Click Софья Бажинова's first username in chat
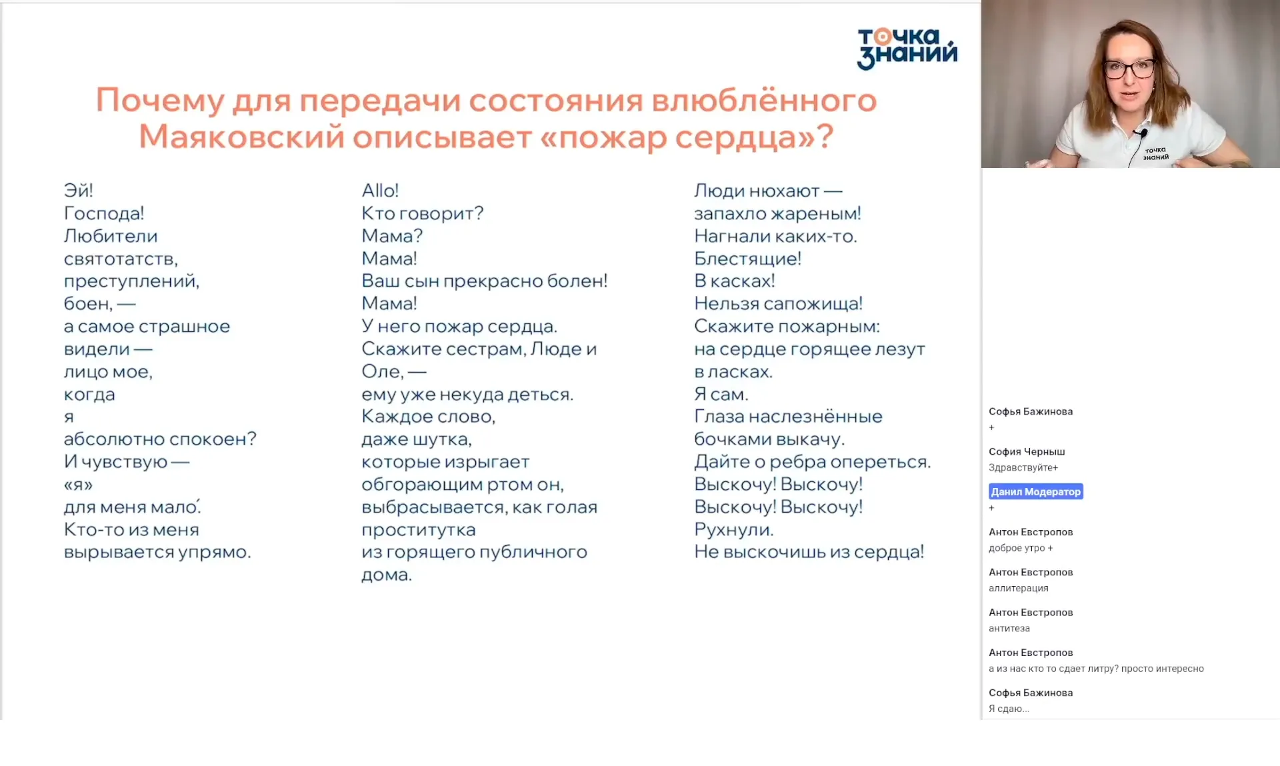1280x766 pixels. [1030, 411]
